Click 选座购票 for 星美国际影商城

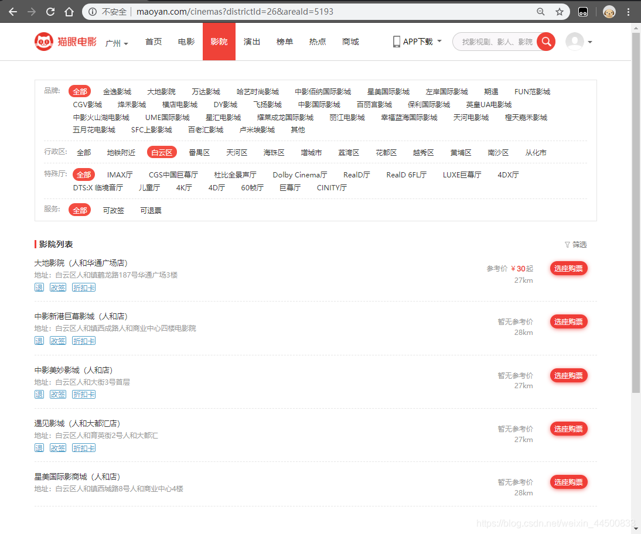pos(569,482)
